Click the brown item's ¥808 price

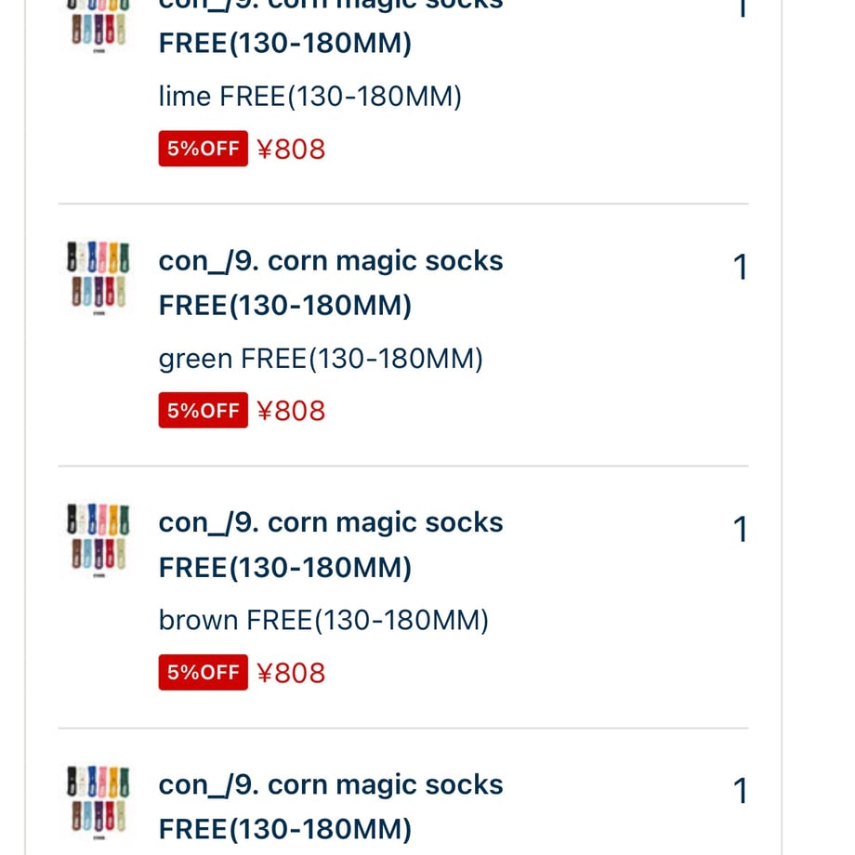291,672
